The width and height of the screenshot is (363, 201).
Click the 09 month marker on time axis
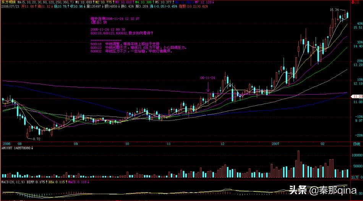(76, 144)
